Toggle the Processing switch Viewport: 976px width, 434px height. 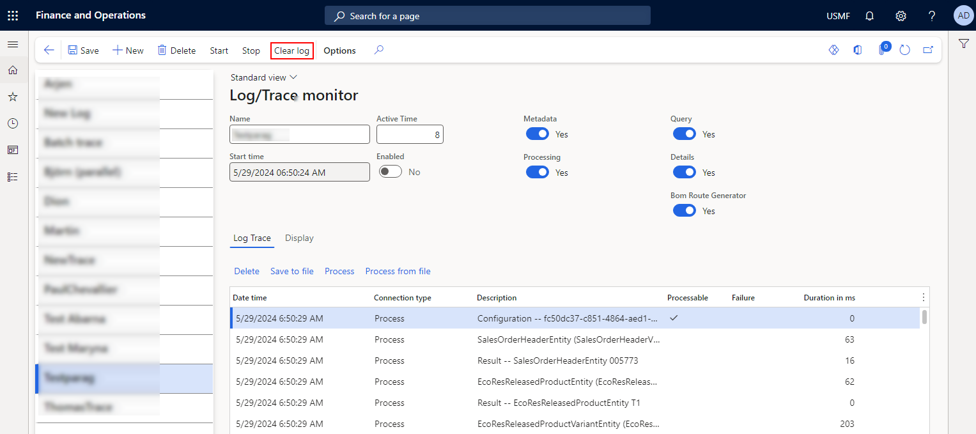[x=538, y=173]
